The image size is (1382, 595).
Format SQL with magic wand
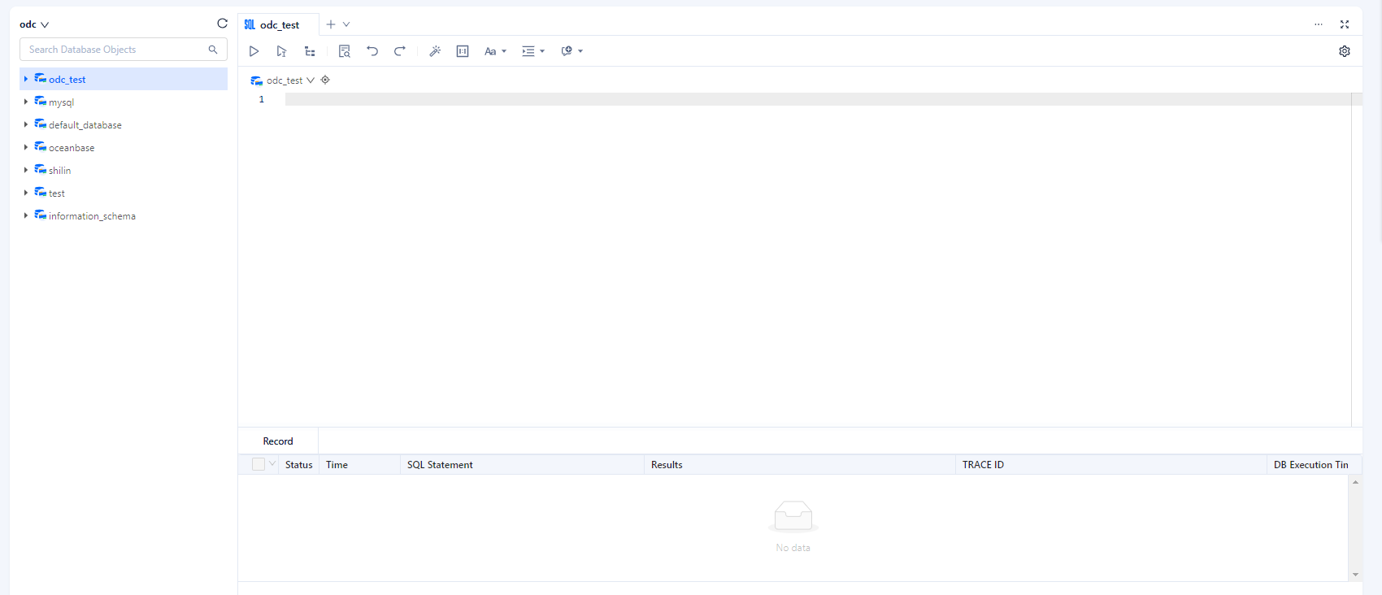(435, 51)
